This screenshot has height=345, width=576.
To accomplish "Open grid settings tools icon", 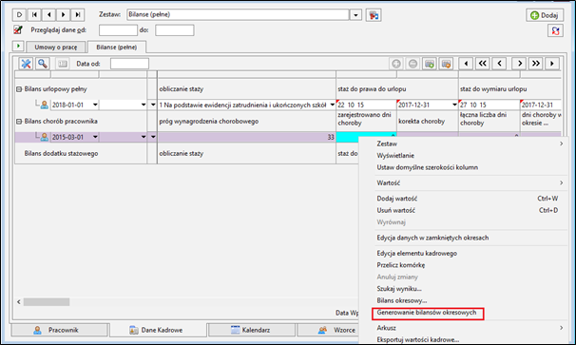I will pos(26,64).
